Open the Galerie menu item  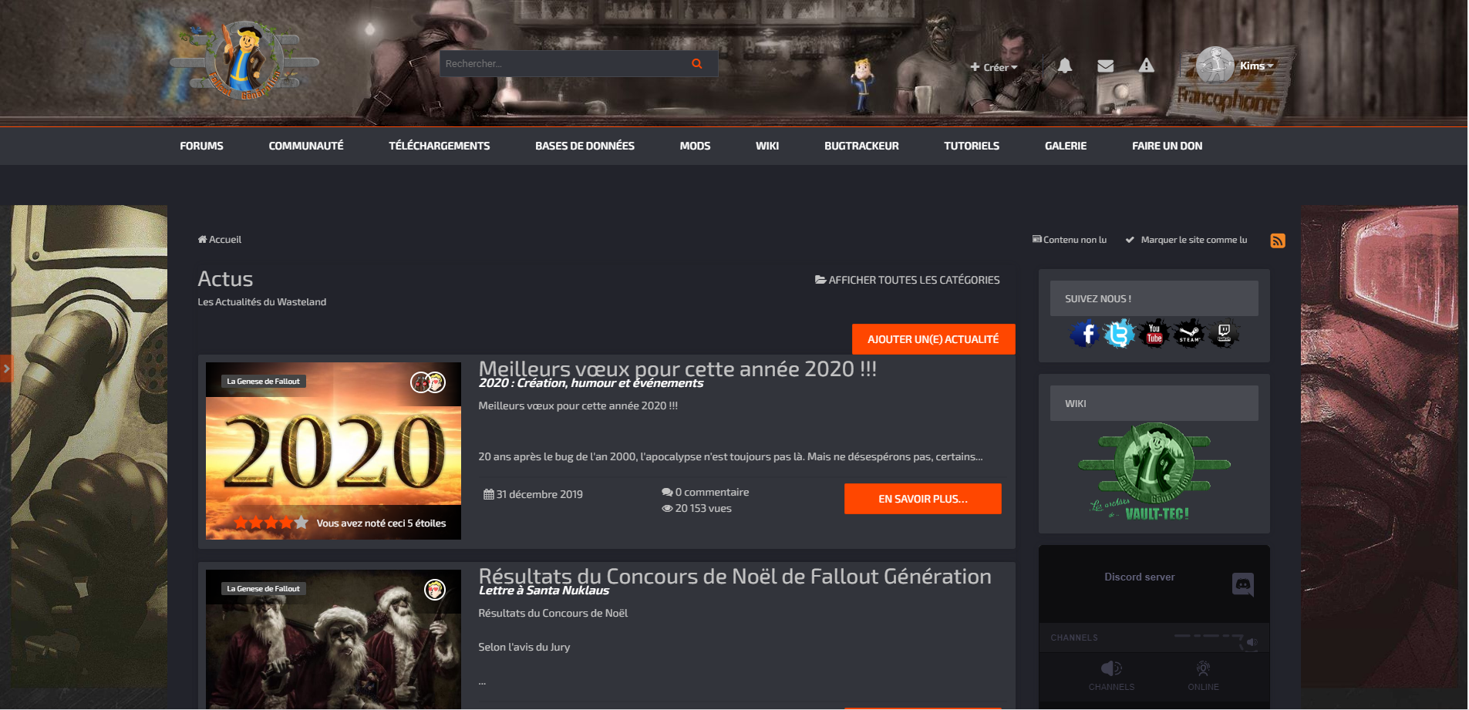point(1066,146)
